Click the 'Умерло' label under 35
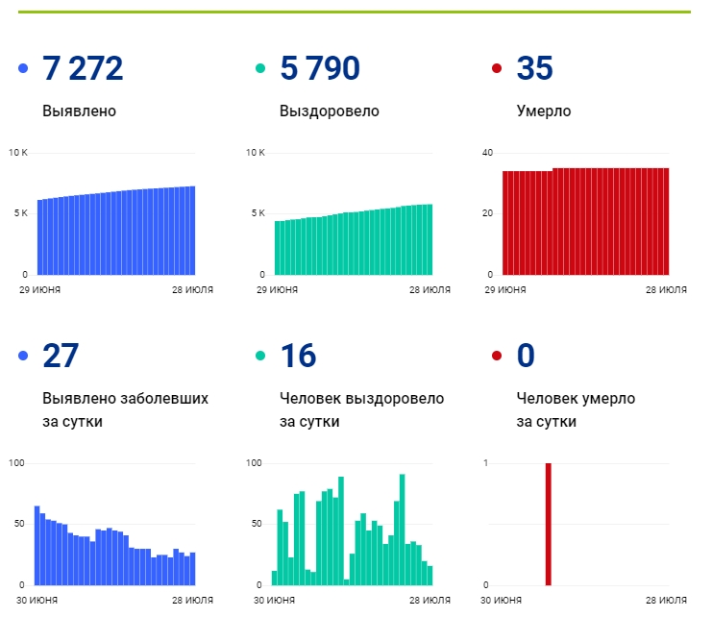 pyautogui.click(x=544, y=111)
